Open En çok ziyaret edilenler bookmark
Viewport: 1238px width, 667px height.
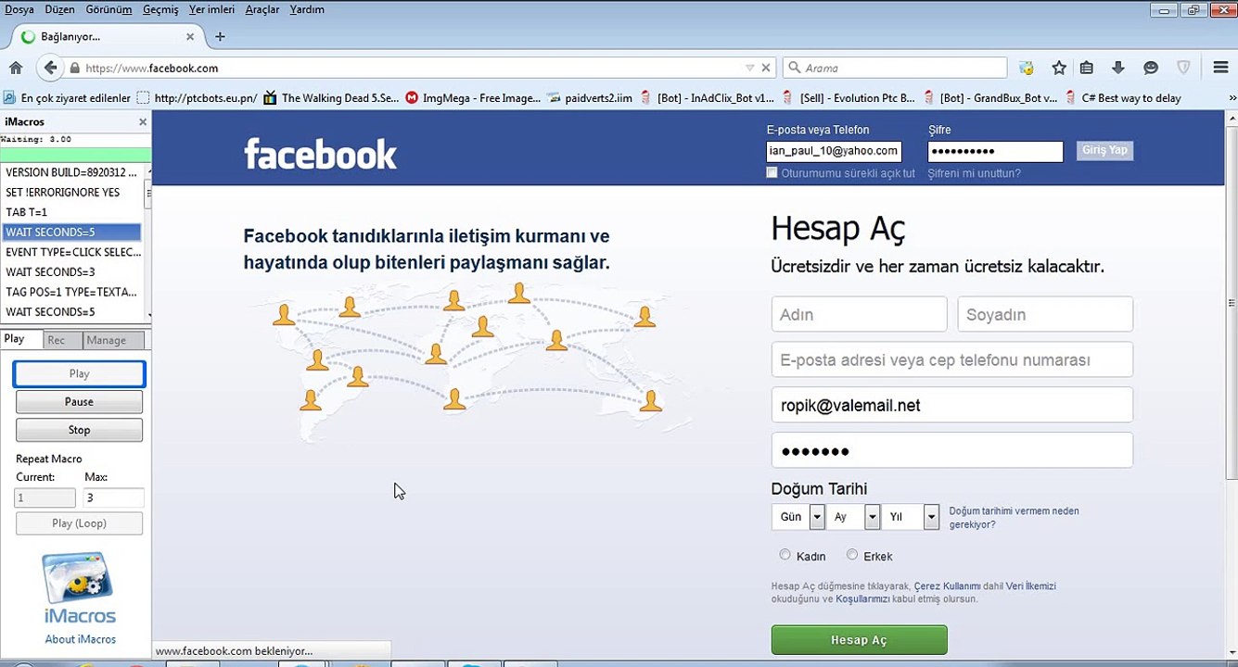[x=67, y=97]
